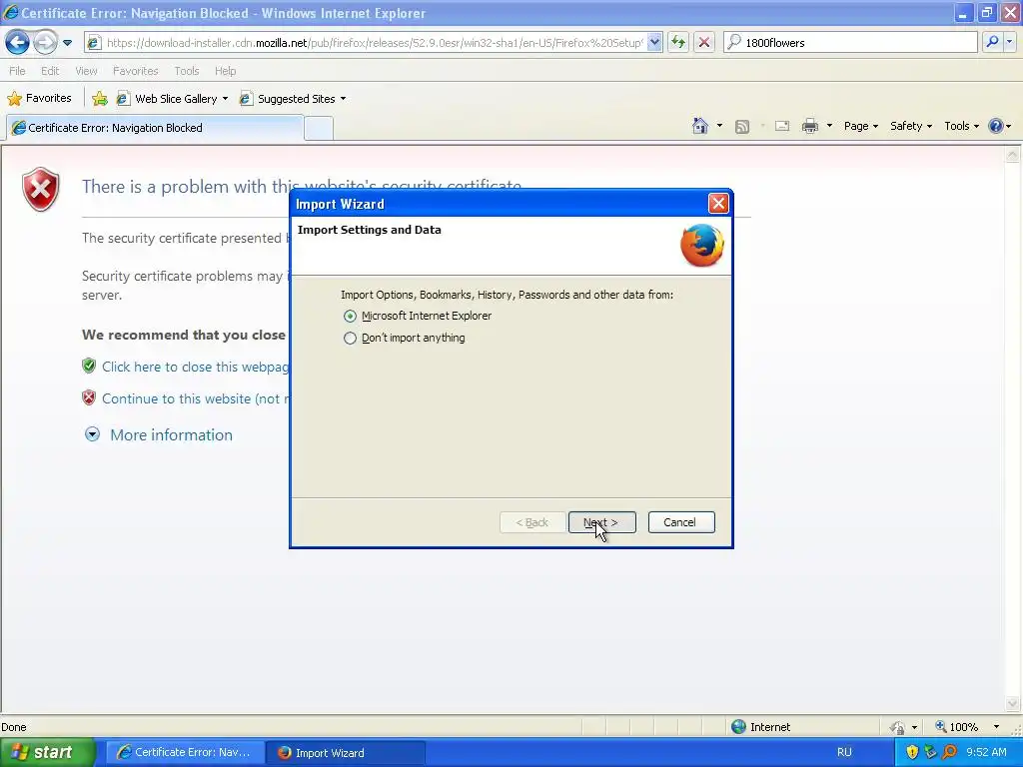Click the search magnifier button
This screenshot has height=767, width=1023.
point(992,42)
